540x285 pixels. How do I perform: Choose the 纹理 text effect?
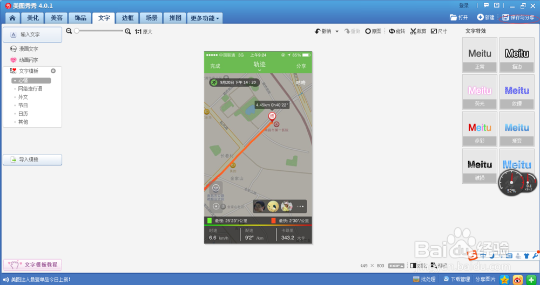(517, 92)
